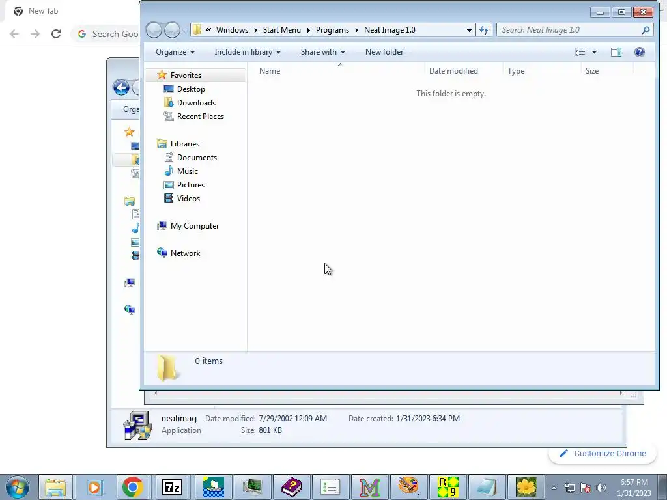Open the Organize menu
The width and height of the screenshot is (667, 500).
click(175, 52)
